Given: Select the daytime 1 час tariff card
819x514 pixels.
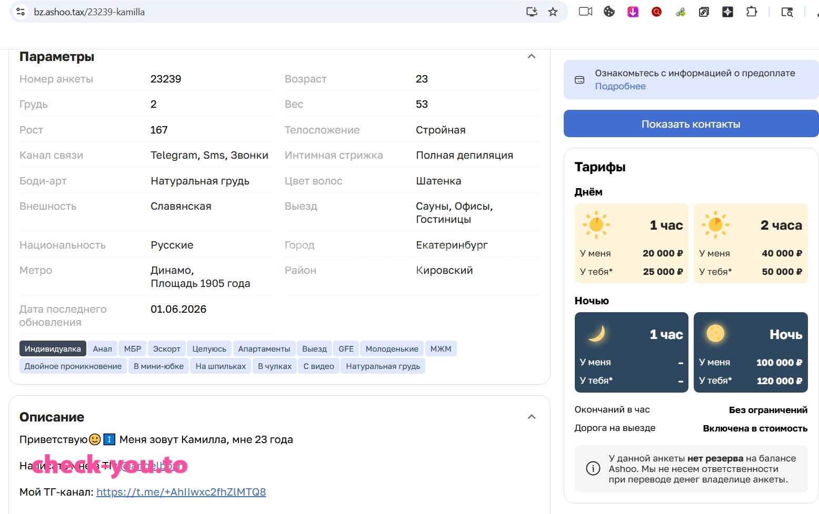Looking at the screenshot, I should click(x=631, y=243).
